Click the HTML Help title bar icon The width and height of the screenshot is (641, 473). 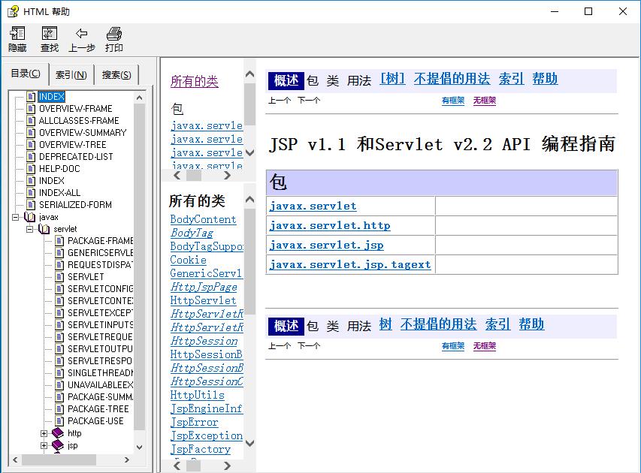click(13, 11)
